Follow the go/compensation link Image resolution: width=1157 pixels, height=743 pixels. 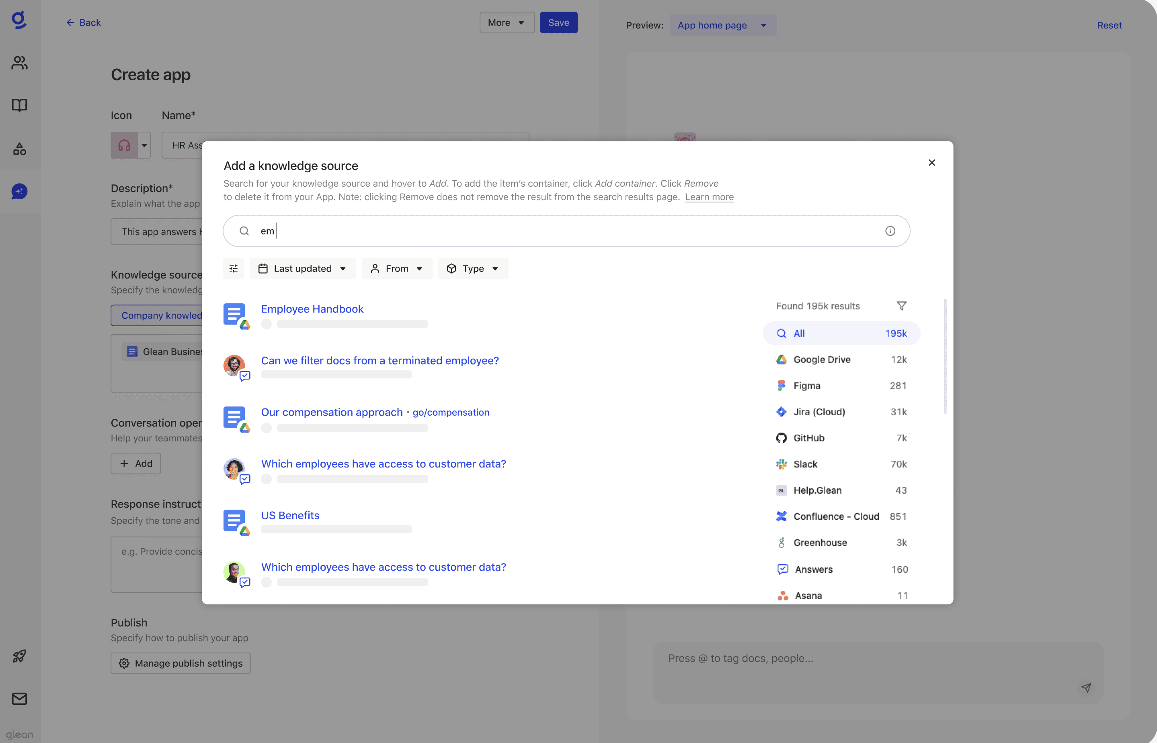click(x=451, y=412)
